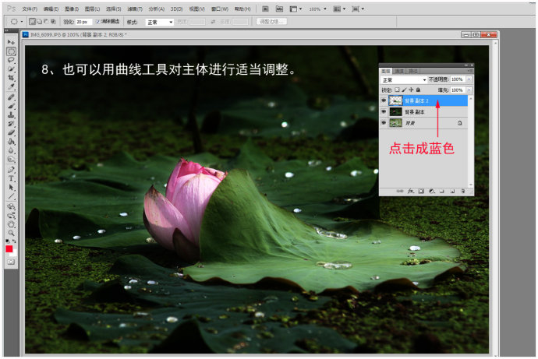The width and height of the screenshot is (538, 359).
Task: Select the Eyedropper tool
Action: tap(11, 87)
